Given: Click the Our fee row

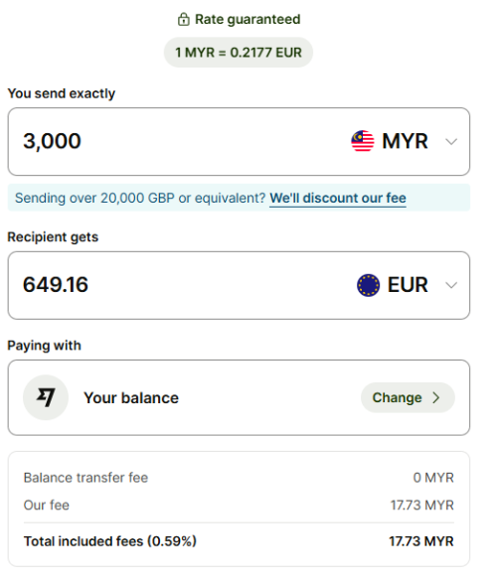Looking at the screenshot, I should point(239,506).
